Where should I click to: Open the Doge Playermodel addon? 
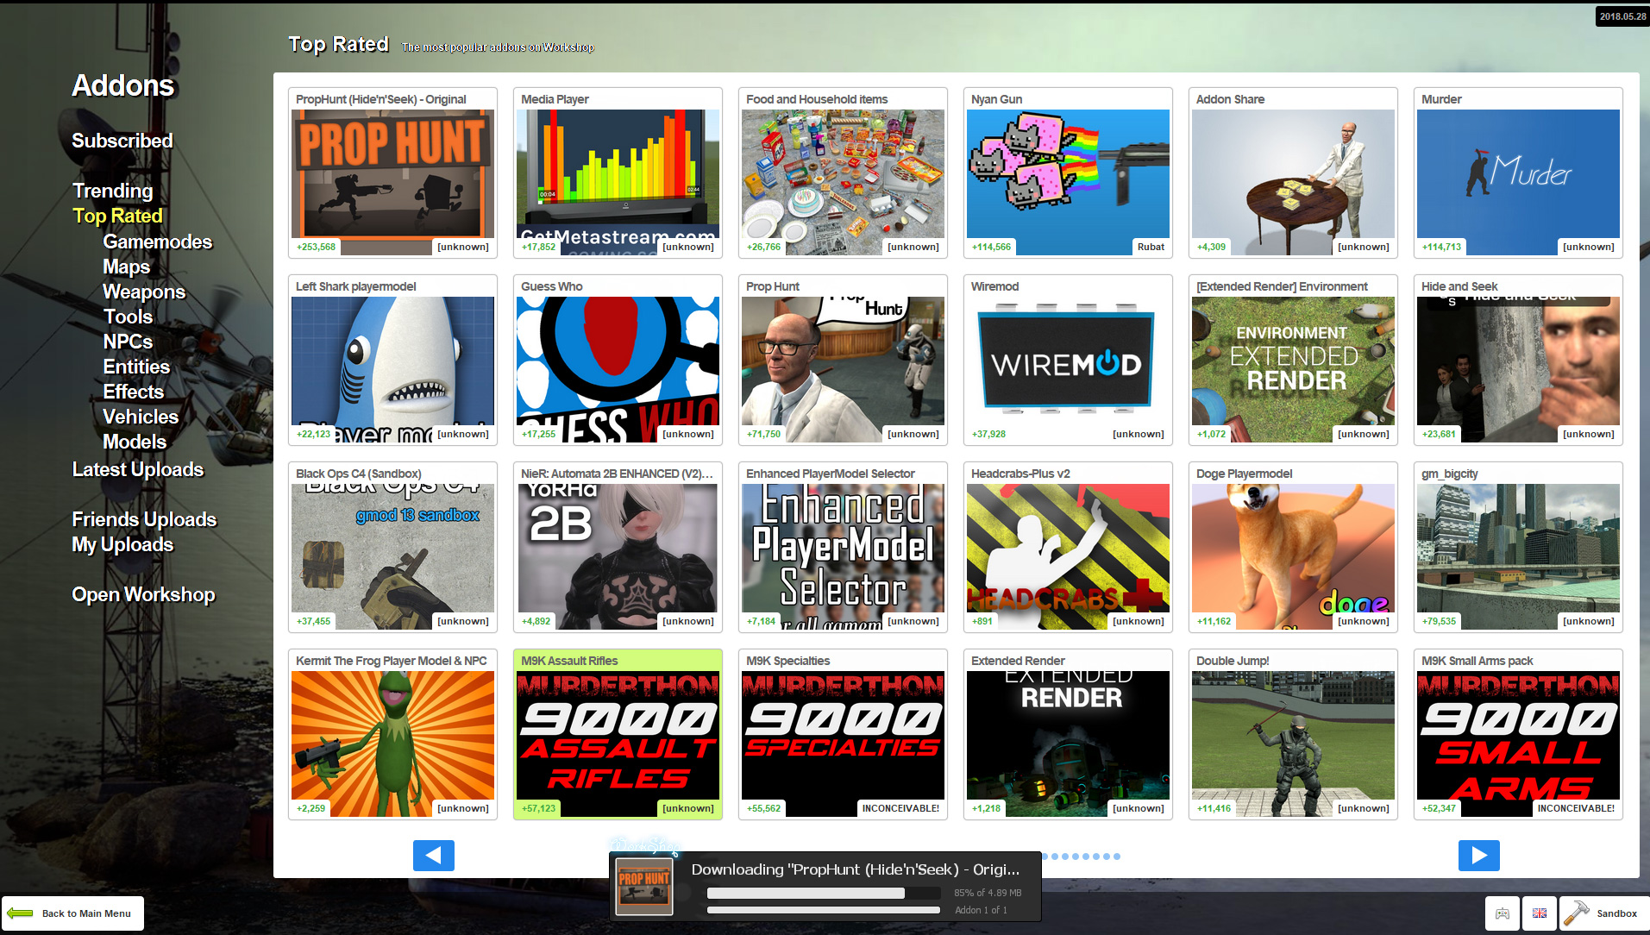[x=1293, y=547]
